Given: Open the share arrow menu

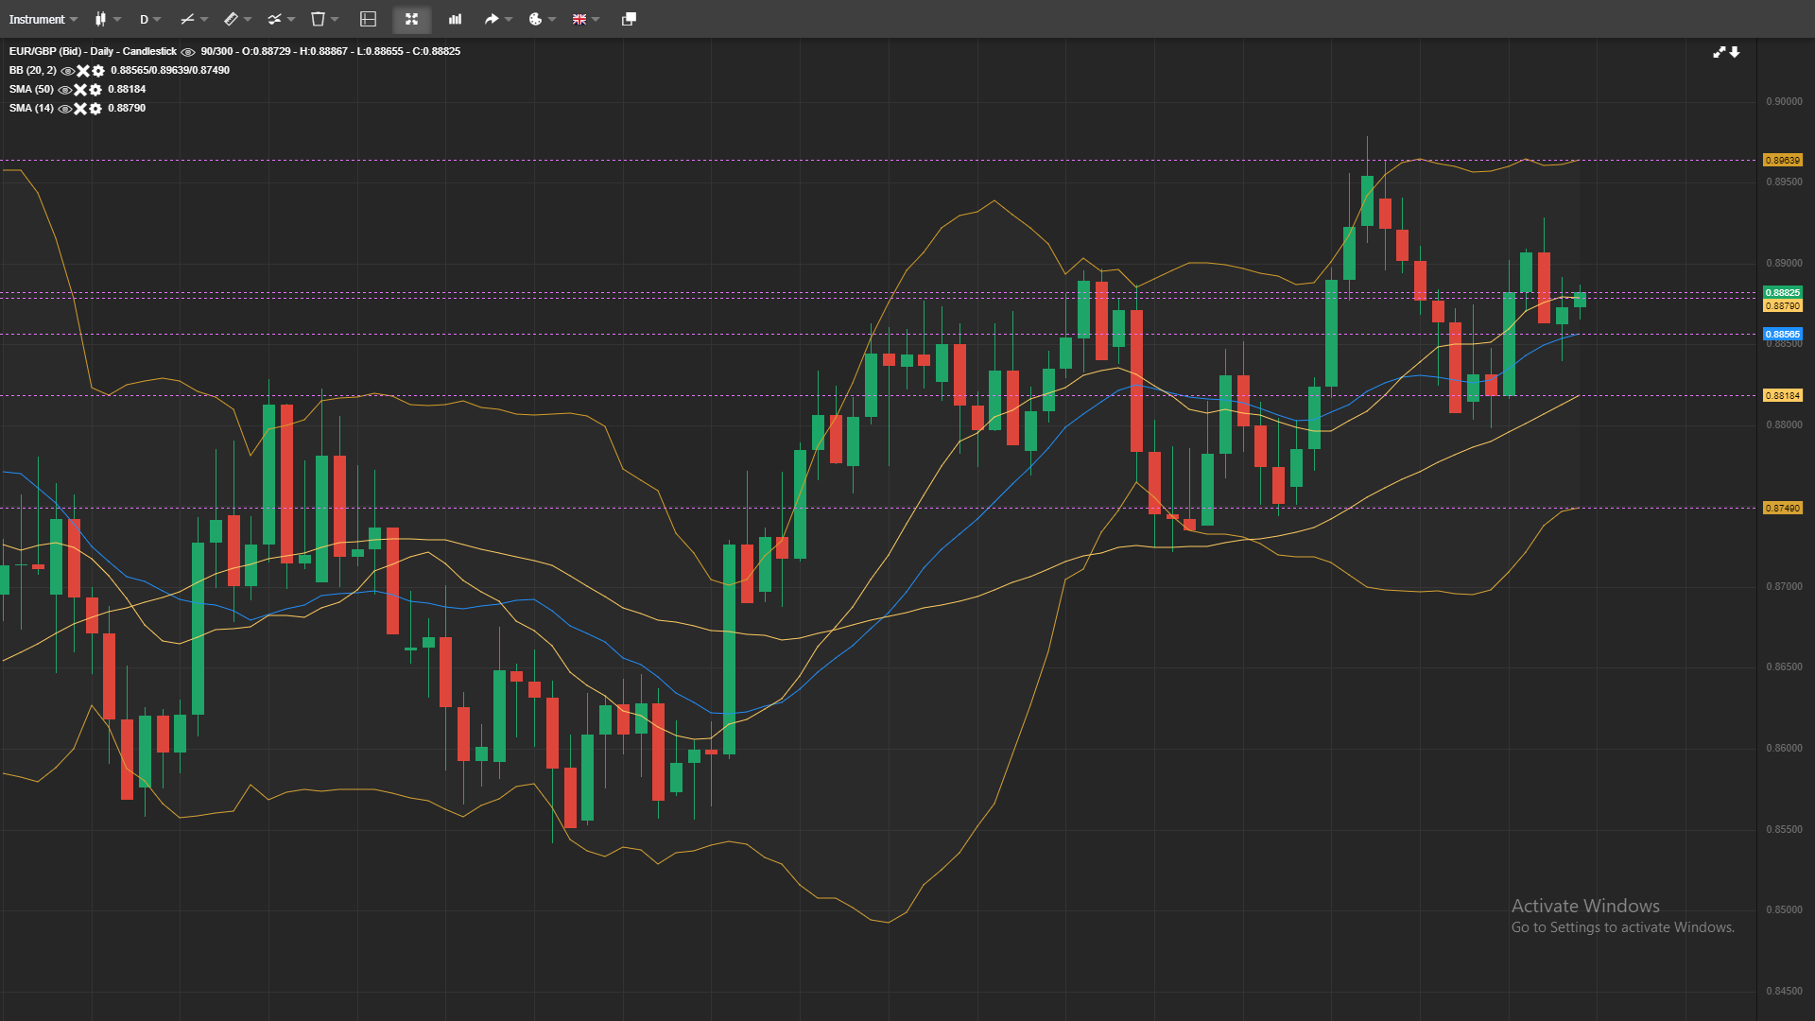Looking at the screenshot, I should (497, 19).
